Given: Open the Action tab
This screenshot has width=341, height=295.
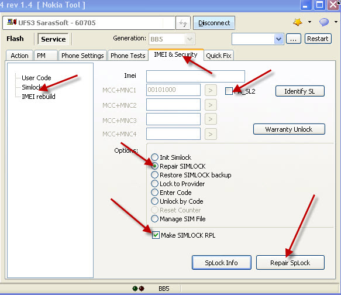Looking at the screenshot, I should click(19, 56).
